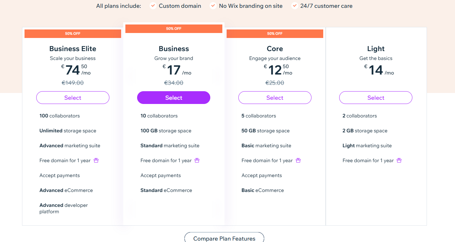The width and height of the screenshot is (455, 242).
Task: Click gift icon in Business Elite plan
Action: point(96,160)
